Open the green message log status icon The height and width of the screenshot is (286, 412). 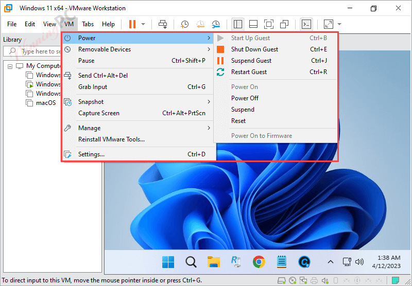[396, 280]
